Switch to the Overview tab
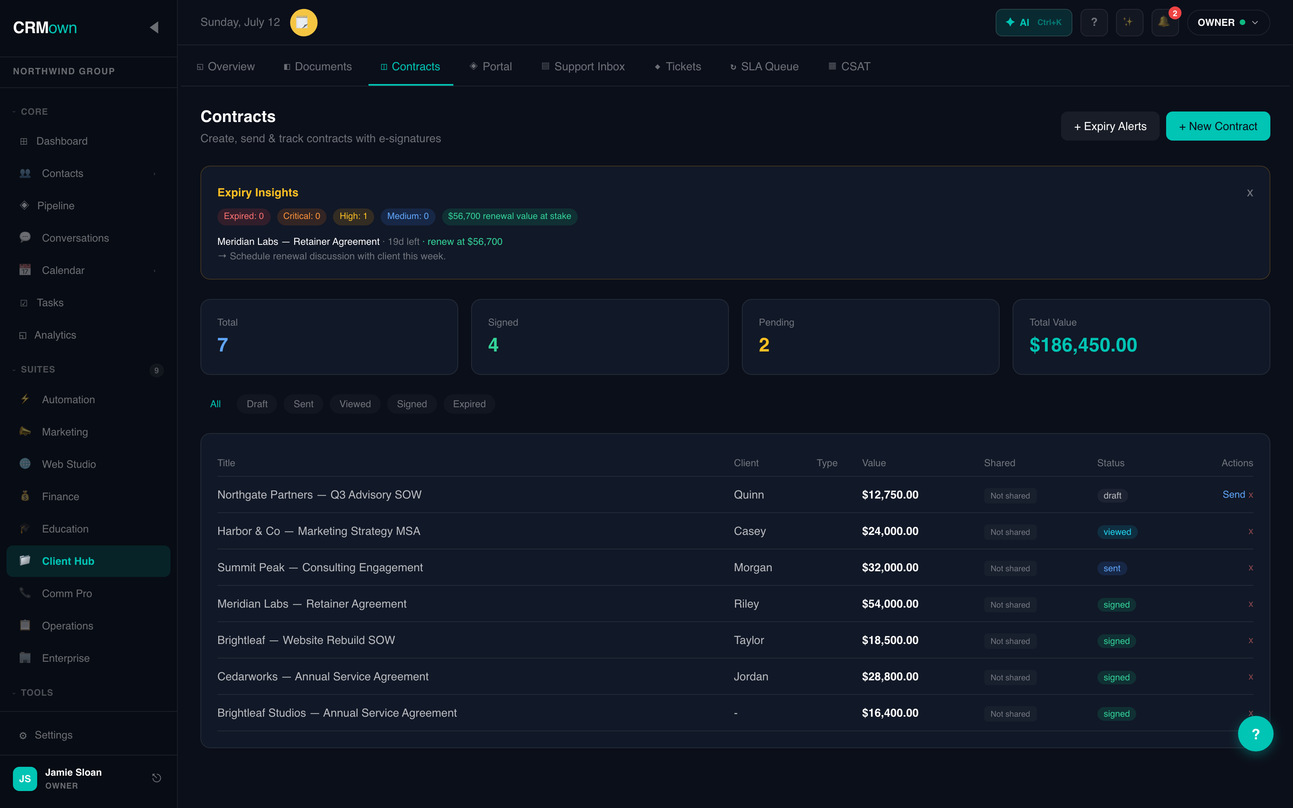This screenshot has width=1293, height=808. [226, 66]
